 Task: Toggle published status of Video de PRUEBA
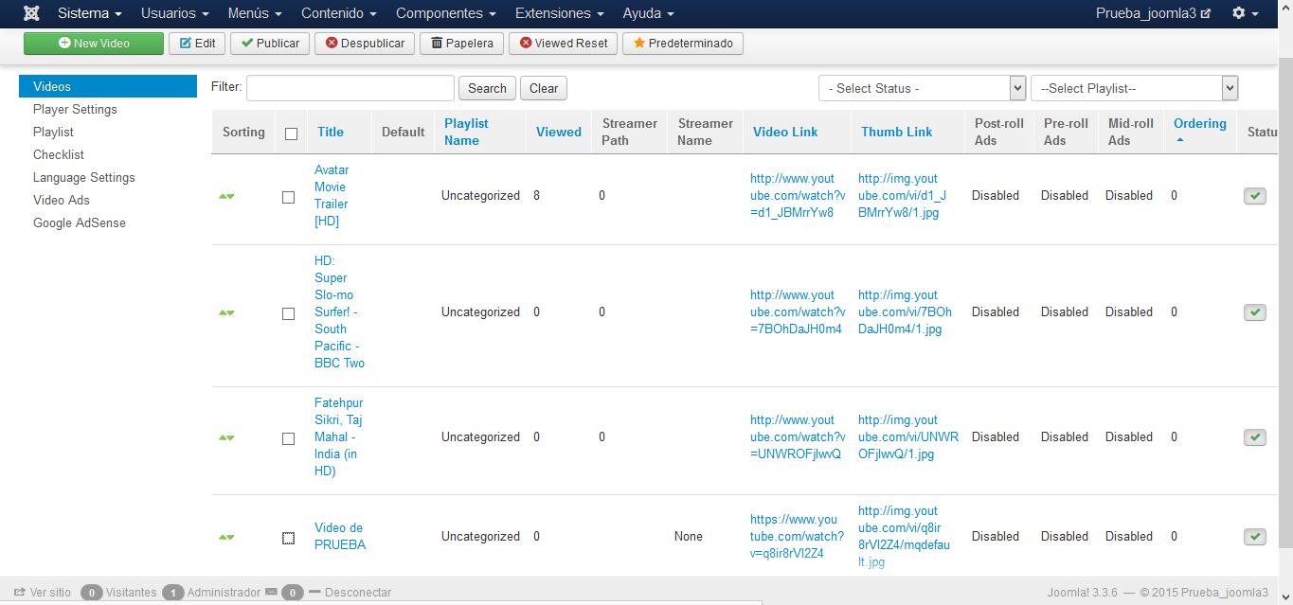[1254, 537]
